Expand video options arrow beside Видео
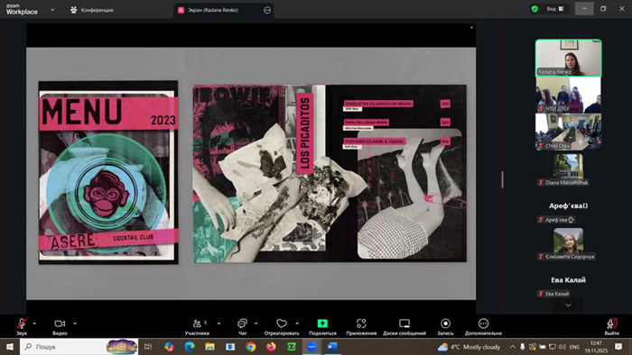Screen dimensions: 632x355 point(75,323)
